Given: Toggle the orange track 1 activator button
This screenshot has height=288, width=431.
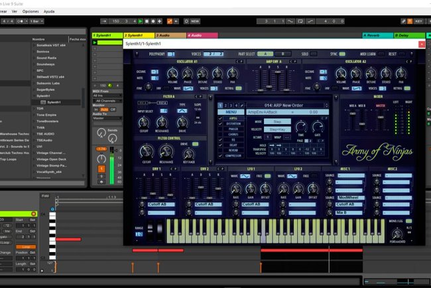Looking at the screenshot, I should point(101,169).
